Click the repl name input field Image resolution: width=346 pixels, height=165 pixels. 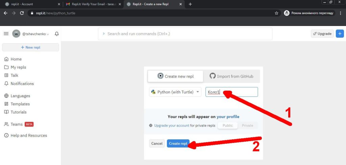tap(232, 92)
